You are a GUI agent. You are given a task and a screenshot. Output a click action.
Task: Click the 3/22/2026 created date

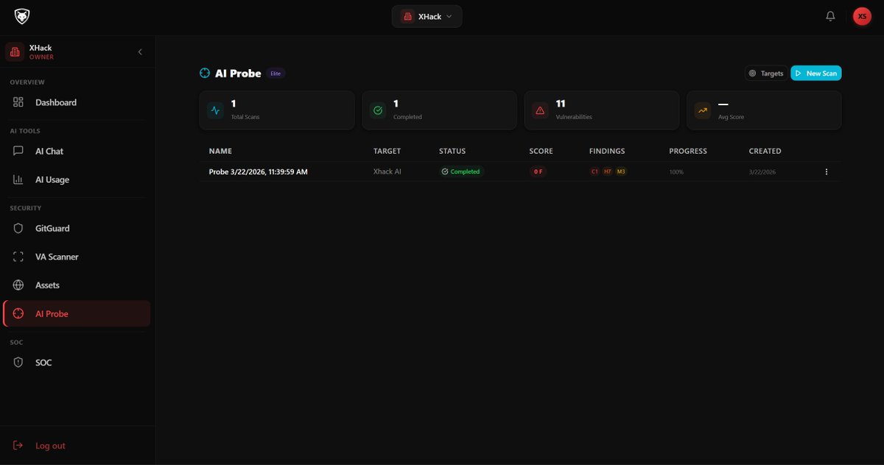coord(762,172)
